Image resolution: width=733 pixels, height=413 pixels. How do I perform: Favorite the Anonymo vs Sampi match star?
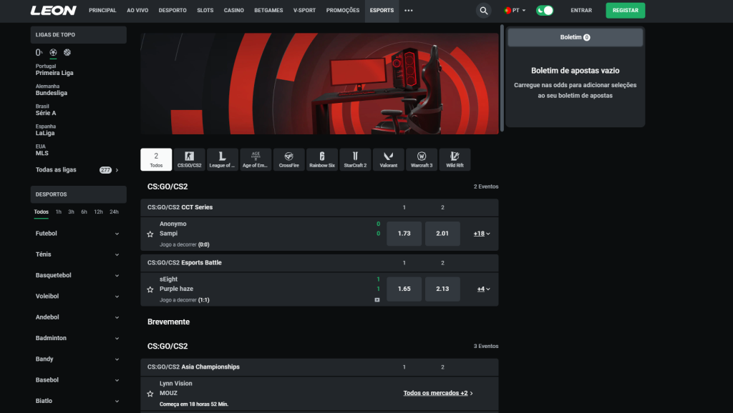coord(150,234)
